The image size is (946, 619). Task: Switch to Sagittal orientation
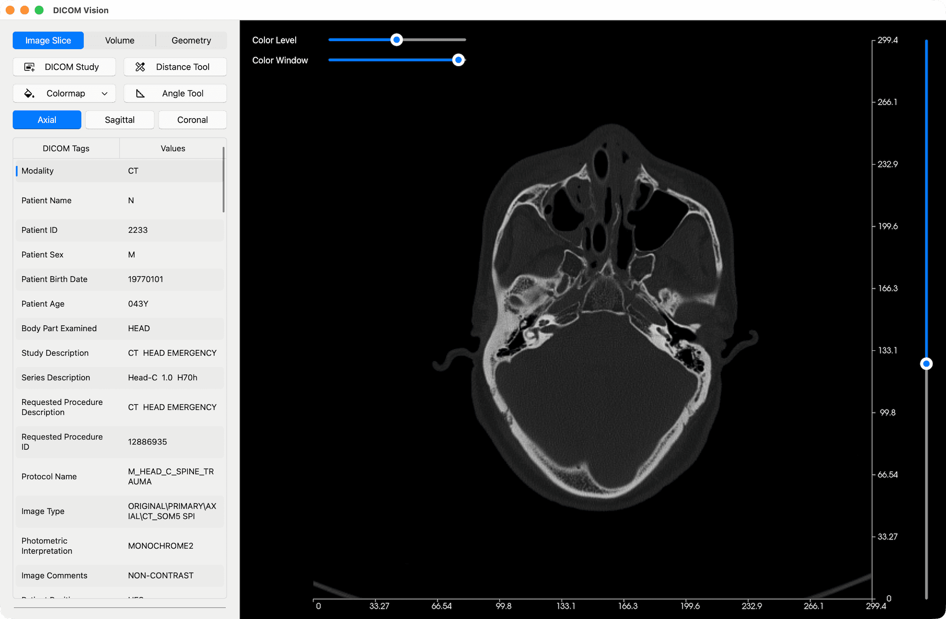point(119,120)
